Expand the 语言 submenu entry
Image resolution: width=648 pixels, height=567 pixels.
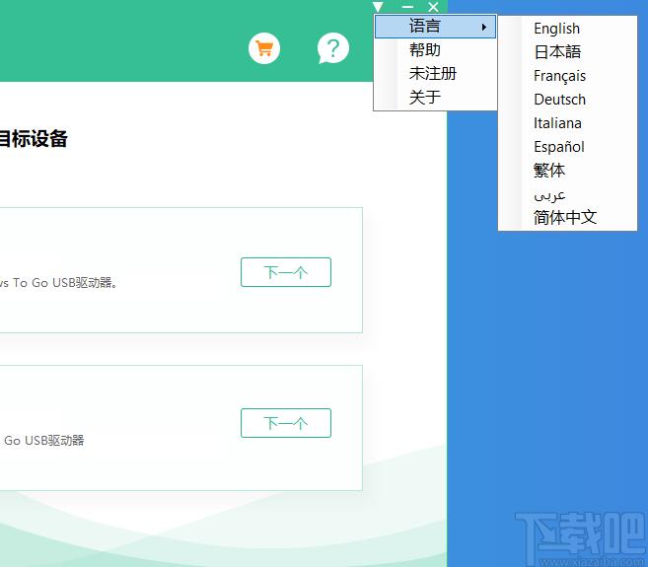point(435,27)
